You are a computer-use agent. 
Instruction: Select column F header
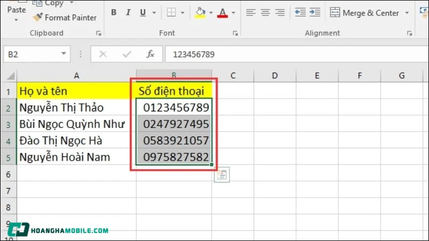pos(359,76)
